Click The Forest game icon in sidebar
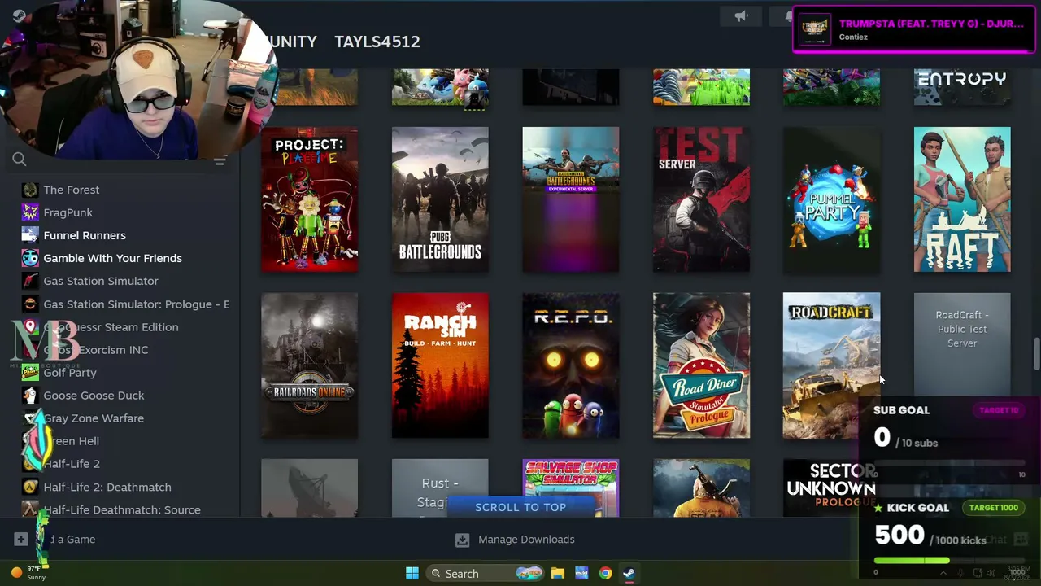Viewport: 1041px width, 586px height. pos(30,190)
